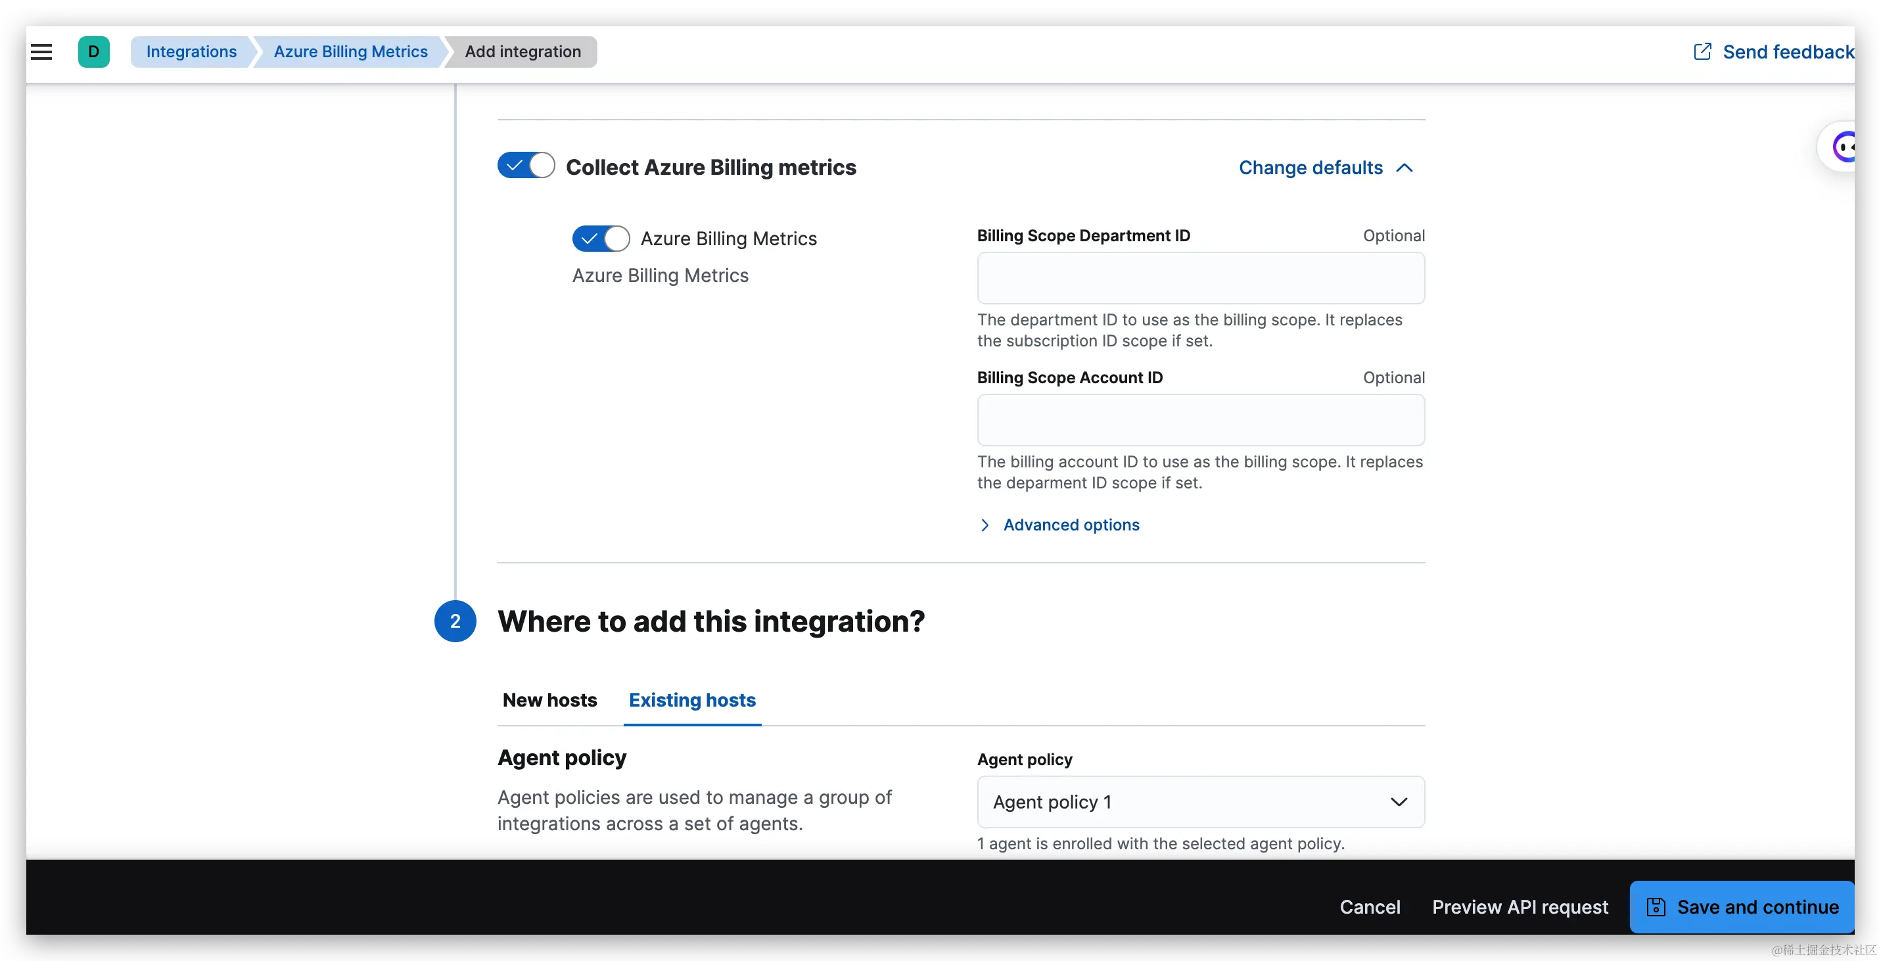Click the Cancel button

(x=1370, y=907)
